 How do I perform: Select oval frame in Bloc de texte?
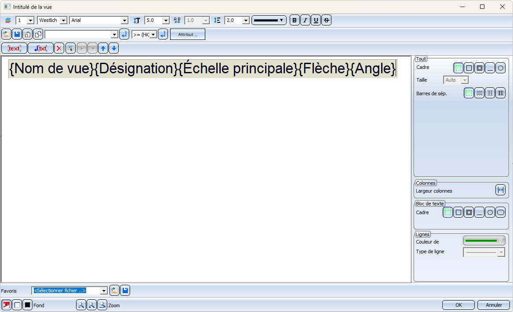501,212
